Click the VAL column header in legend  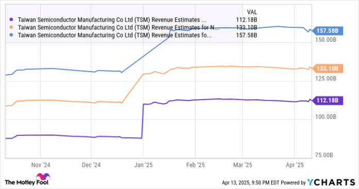click(x=252, y=12)
